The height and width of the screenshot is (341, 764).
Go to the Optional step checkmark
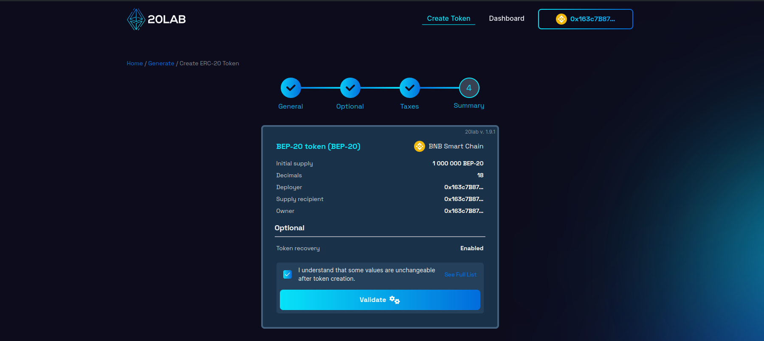click(350, 88)
